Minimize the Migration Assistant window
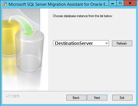Screen dimensions: 138x106 pyautogui.click(x=113, y=3)
